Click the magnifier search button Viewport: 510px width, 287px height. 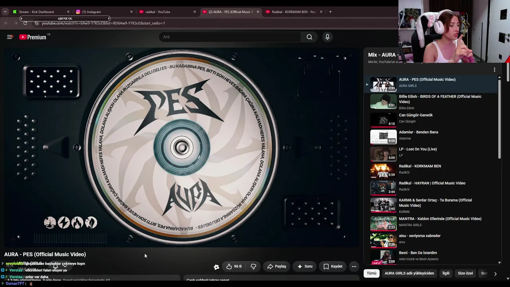click(309, 37)
